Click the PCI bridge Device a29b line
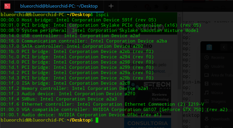This screenshot has height=128, width=233. tap(77, 78)
